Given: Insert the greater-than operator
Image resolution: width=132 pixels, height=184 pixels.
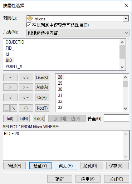Looking at the screenshot, I should (x=10, y=87).
